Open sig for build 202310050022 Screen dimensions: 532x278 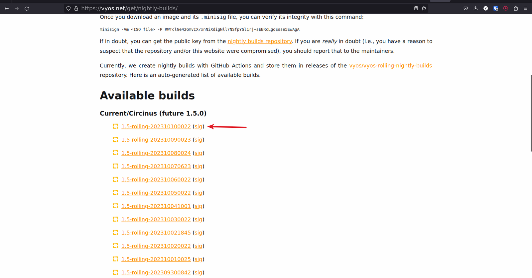pos(199,193)
